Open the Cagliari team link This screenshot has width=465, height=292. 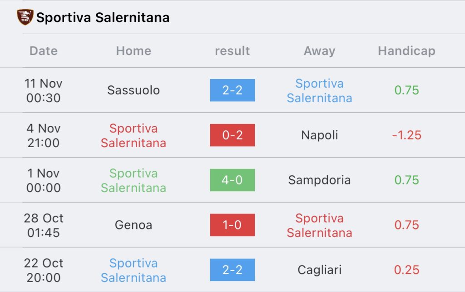click(x=319, y=270)
